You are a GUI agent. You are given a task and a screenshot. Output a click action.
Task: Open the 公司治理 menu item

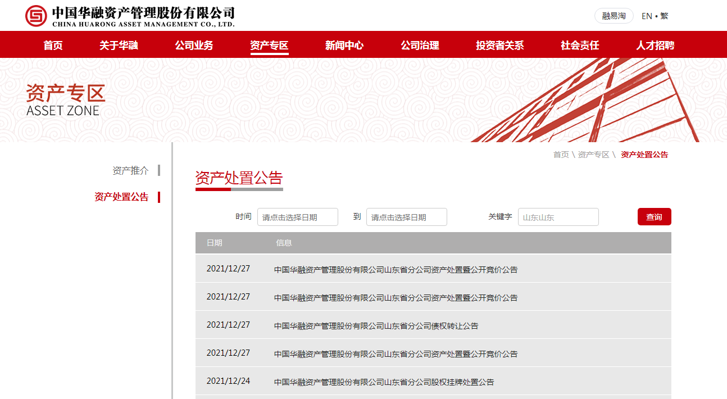420,46
